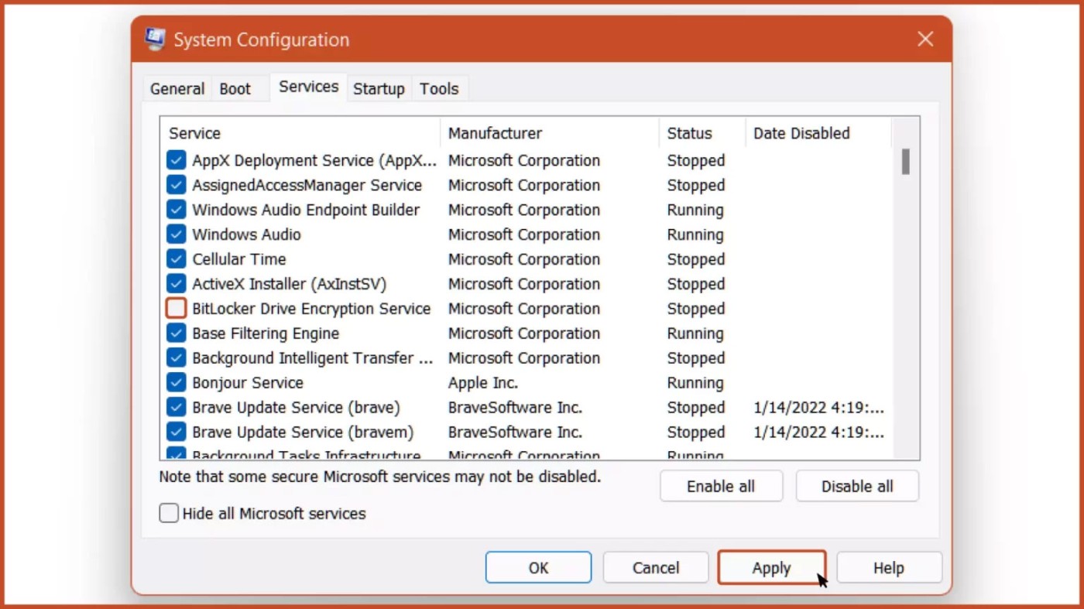Screen dimensions: 1084x609
Task: Toggle the Windows Audio service checkbox
Action: pos(177,234)
